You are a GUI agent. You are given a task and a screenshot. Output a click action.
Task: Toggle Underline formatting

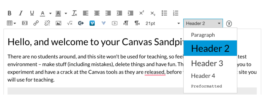click(32, 13)
